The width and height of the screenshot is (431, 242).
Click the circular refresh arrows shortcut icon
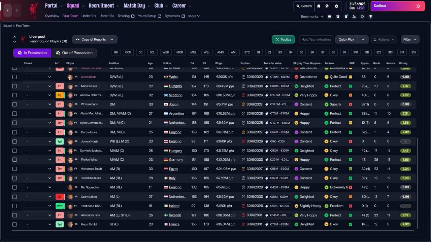click(x=362, y=16)
